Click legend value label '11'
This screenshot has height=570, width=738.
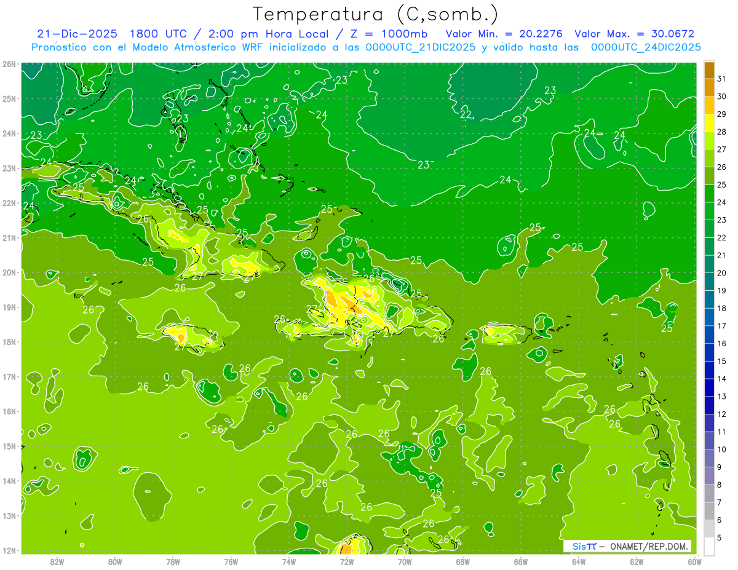click(x=722, y=432)
